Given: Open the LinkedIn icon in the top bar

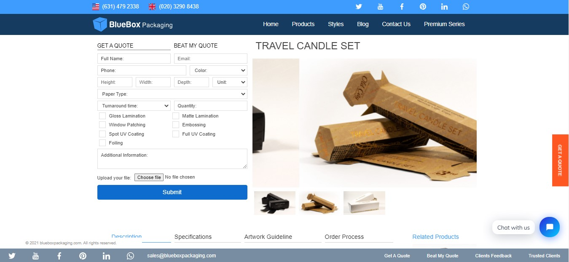Looking at the screenshot, I should (x=444, y=7).
